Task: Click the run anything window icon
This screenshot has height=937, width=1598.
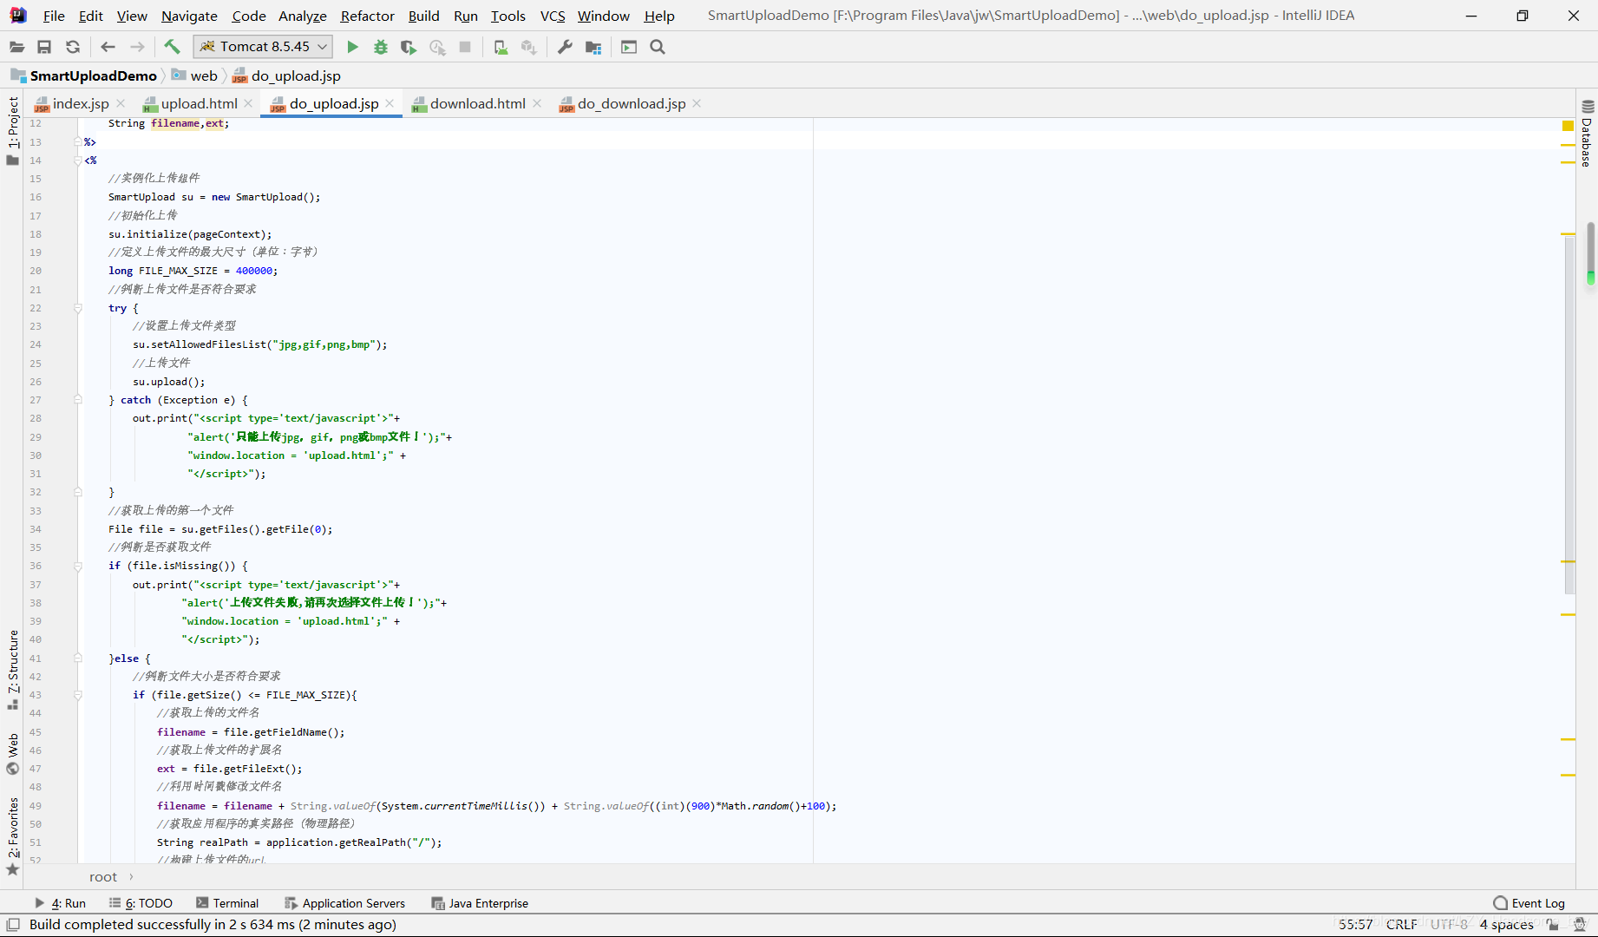Action: pos(629,47)
